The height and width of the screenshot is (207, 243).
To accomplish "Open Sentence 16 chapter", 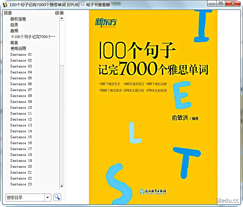I will (x=21, y=143).
